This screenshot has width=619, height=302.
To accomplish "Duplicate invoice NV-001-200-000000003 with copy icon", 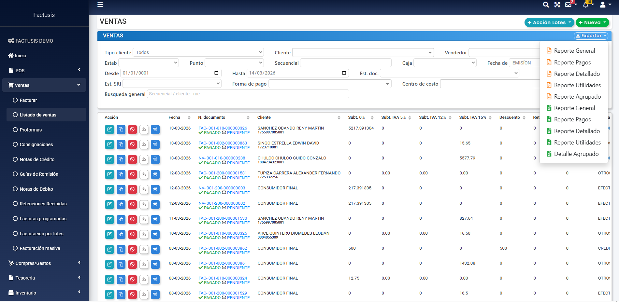I will tap(121, 189).
